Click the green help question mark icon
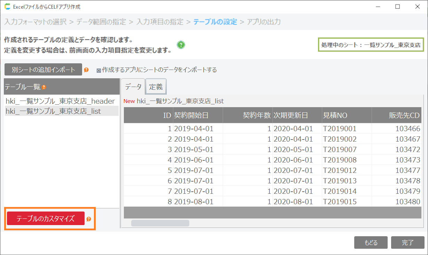Image resolution: width=428 pixels, height=255 pixels. pos(181,45)
